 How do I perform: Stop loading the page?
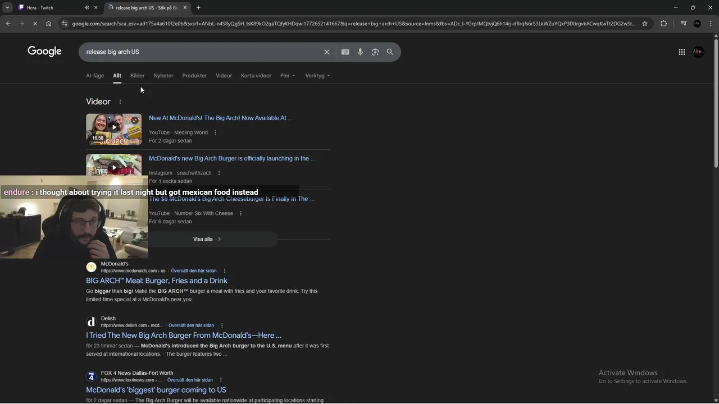tap(35, 24)
